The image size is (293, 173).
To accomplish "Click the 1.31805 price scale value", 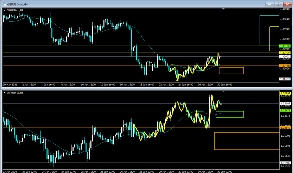I will point(286,146).
